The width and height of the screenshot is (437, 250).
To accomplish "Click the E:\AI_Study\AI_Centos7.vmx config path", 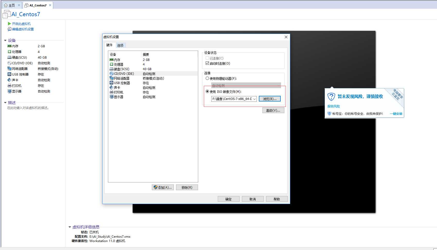I will (x=110, y=236).
